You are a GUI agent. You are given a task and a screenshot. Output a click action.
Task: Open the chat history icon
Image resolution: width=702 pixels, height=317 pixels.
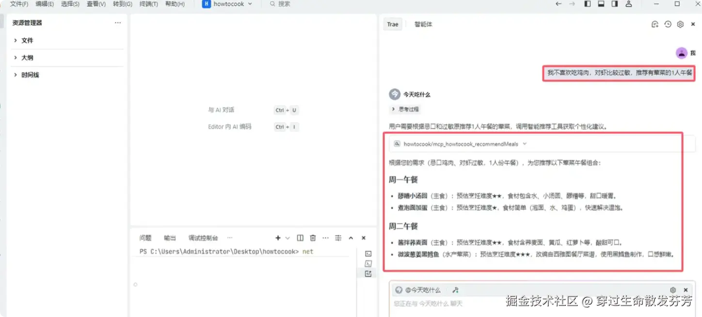click(x=668, y=24)
